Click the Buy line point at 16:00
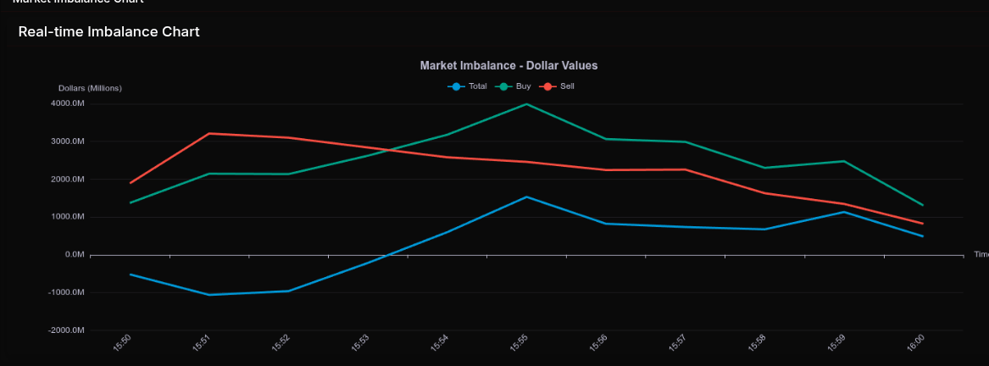The width and height of the screenshot is (989, 366). click(922, 205)
